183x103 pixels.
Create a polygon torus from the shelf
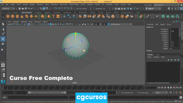pos(27,16)
